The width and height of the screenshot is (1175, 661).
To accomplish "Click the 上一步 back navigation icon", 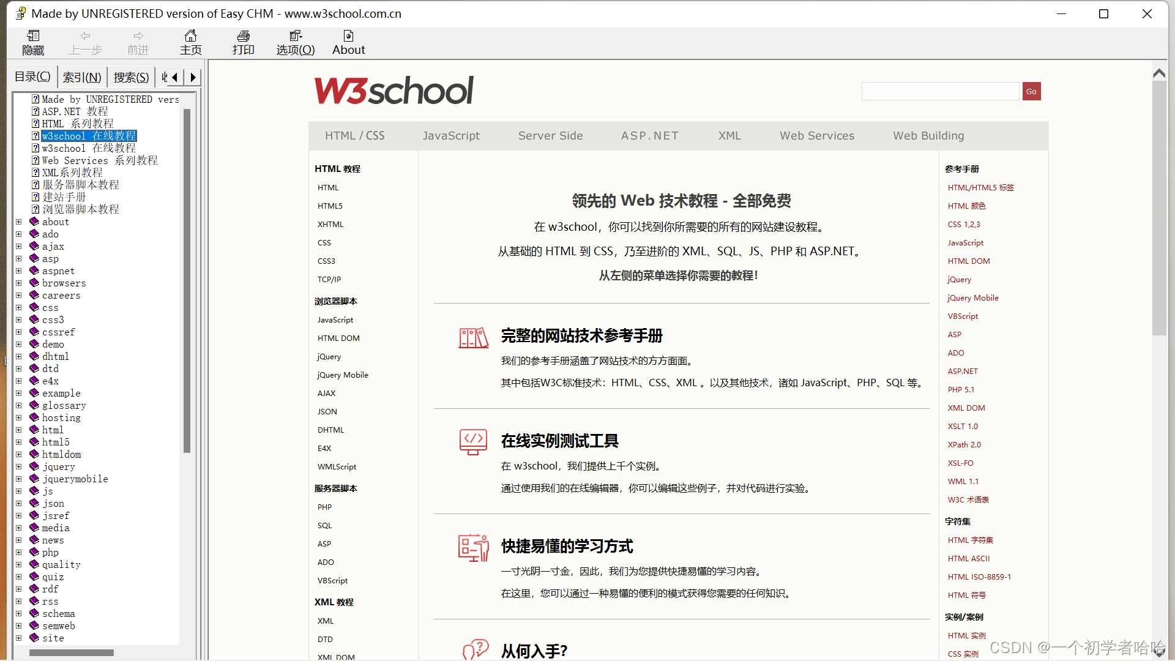I will tap(85, 43).
